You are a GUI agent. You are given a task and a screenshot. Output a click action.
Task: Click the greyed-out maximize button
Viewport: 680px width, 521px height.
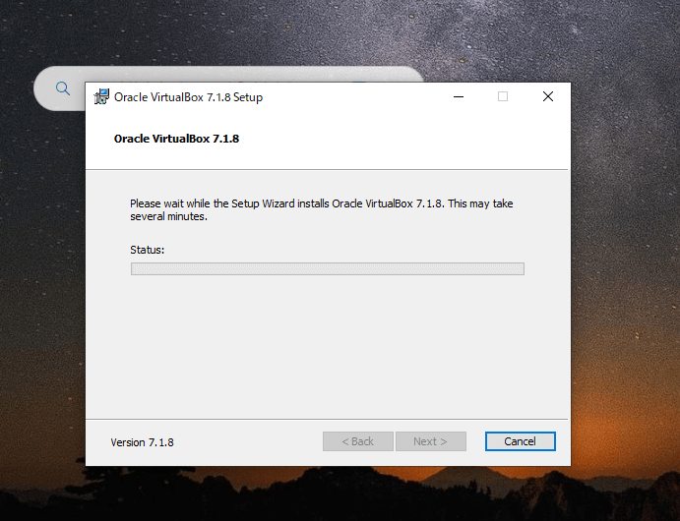[503, 96]
